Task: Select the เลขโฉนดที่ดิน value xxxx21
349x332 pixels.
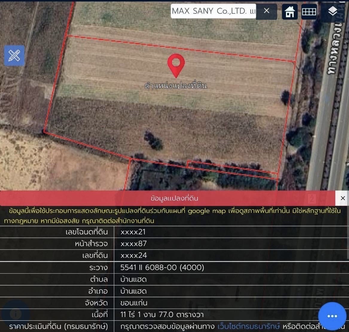Action: pyautogui.click(x=133, y=232)
